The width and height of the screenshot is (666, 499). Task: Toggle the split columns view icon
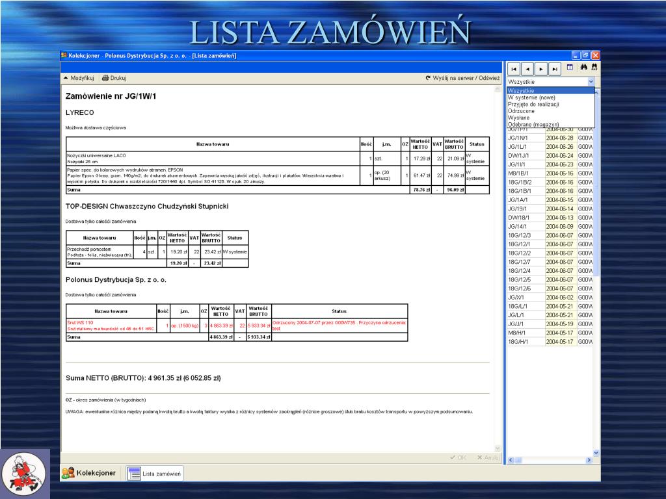[570, 68]
